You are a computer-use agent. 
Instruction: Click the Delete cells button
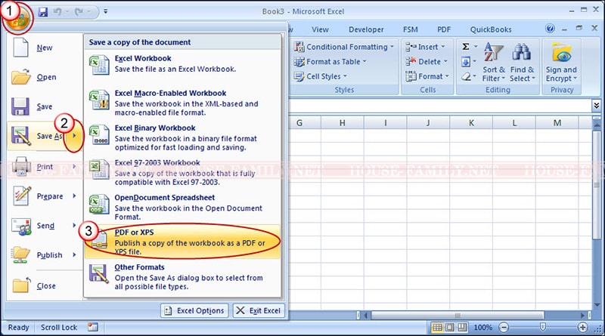coord(427,62)
